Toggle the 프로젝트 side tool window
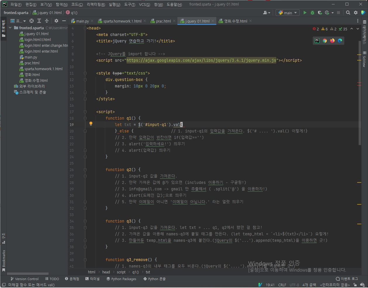This screenshot has height=288, width=368. [x=4, y=28]
